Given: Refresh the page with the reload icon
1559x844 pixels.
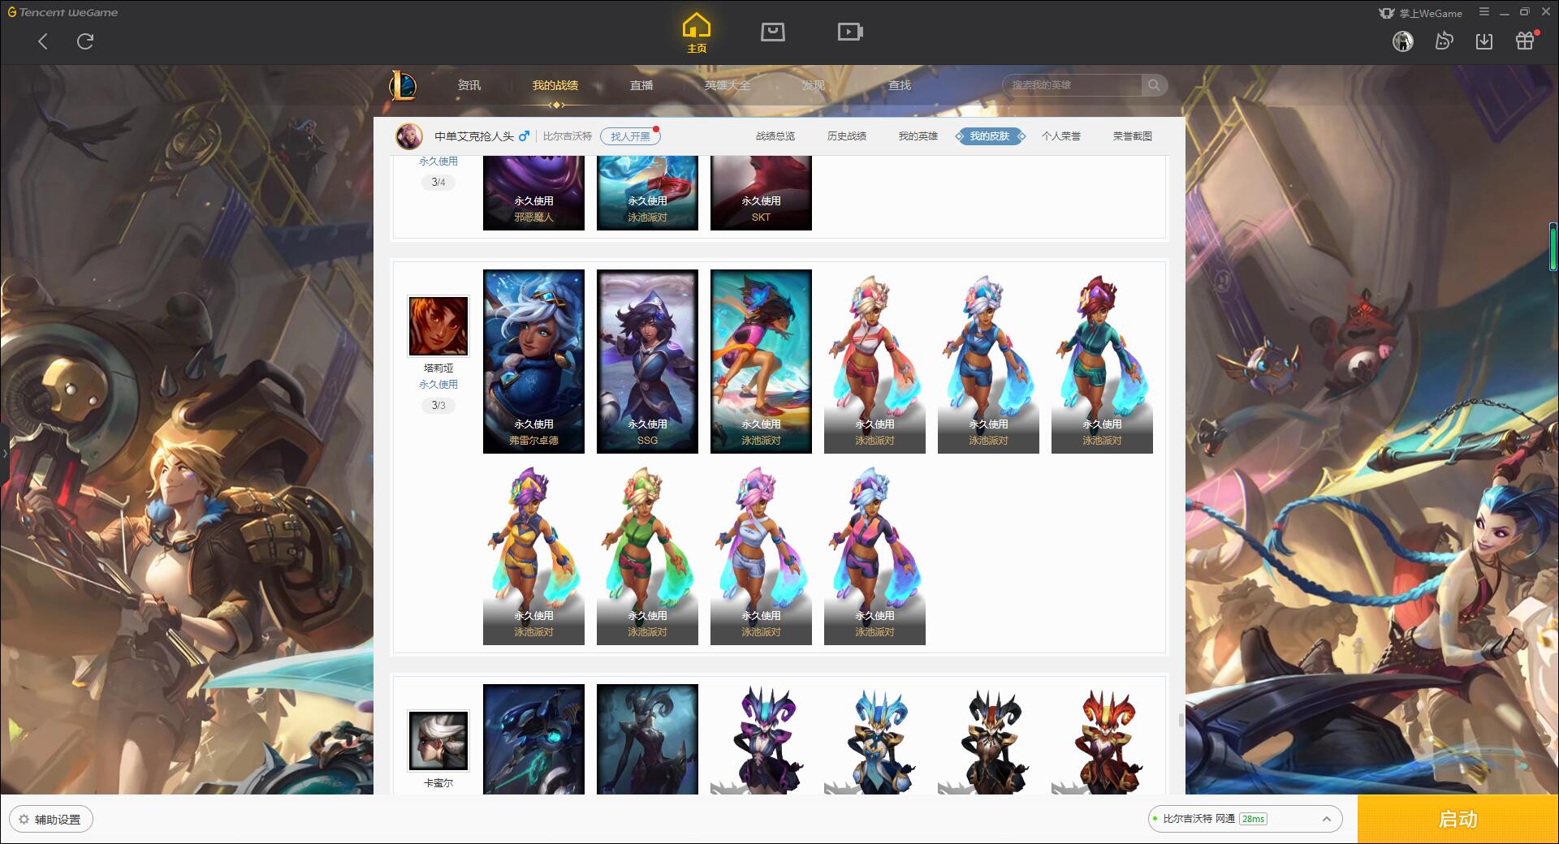Looking at the screenshot, I should coord(85,41).
